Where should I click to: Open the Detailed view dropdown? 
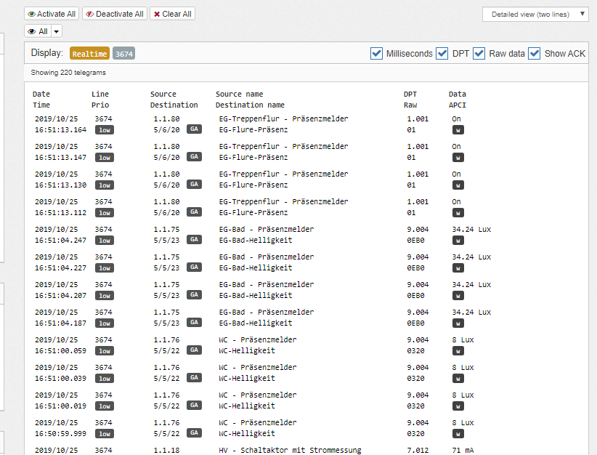click(x=535, y=14)
